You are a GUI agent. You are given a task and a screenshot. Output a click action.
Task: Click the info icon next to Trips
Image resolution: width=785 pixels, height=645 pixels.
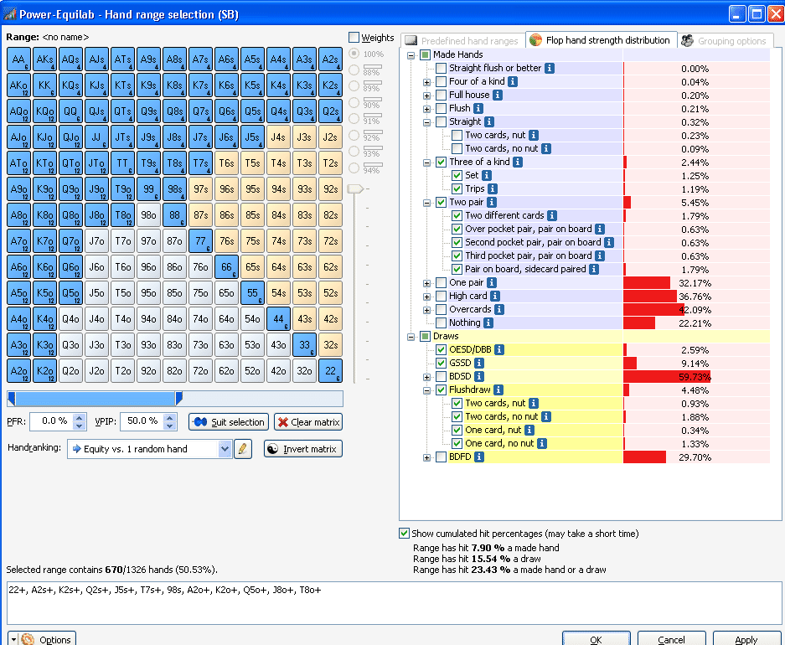[493, 188]
